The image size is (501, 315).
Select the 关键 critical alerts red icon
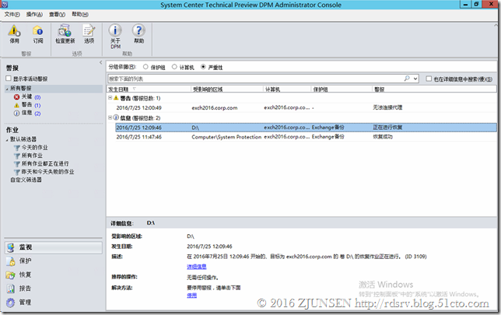[16, 96]
